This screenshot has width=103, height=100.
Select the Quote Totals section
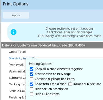18,52
